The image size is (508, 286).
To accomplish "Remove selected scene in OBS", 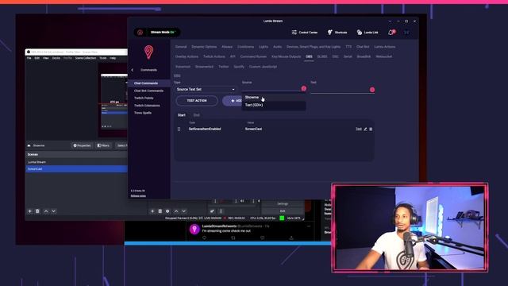I will coord(37,211).
